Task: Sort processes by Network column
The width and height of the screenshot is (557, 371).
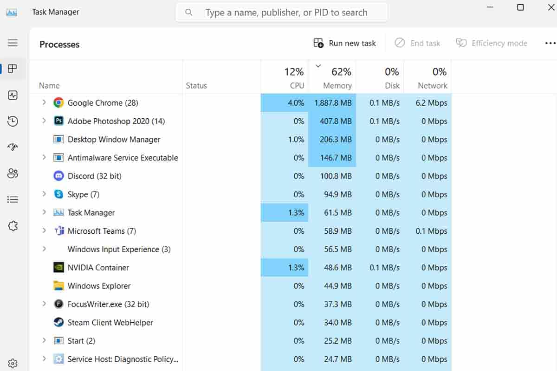Action: (x=427, y=77)
